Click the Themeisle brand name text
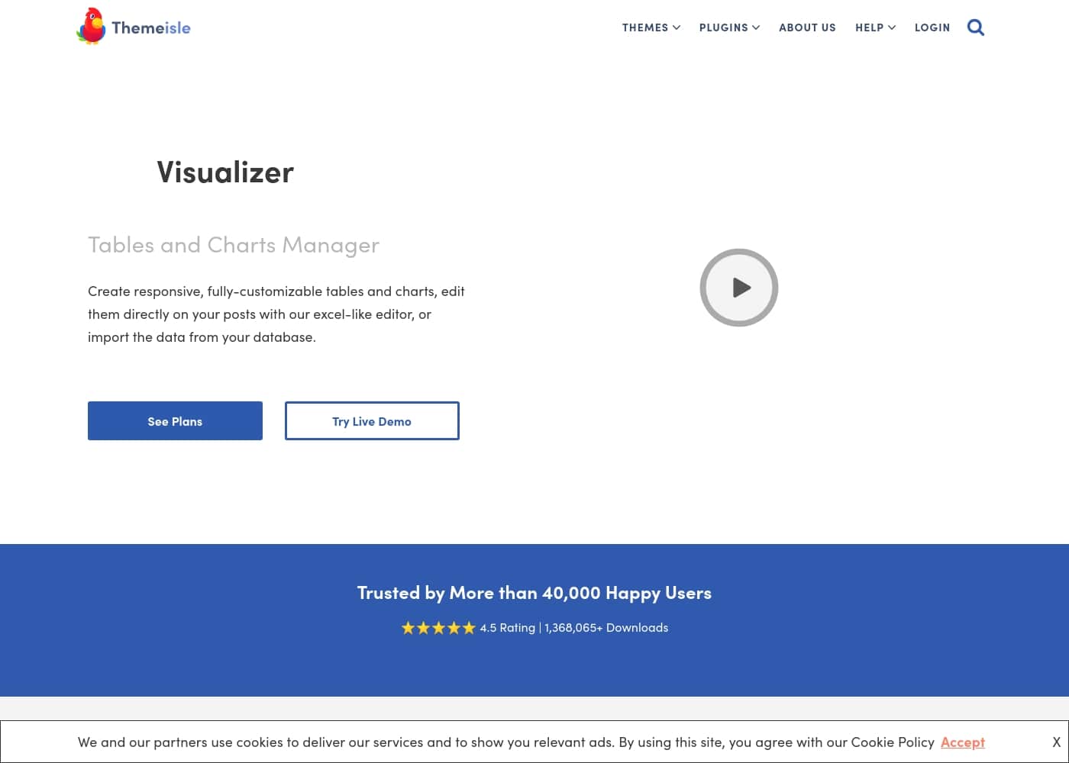 [x=151, y=27]
